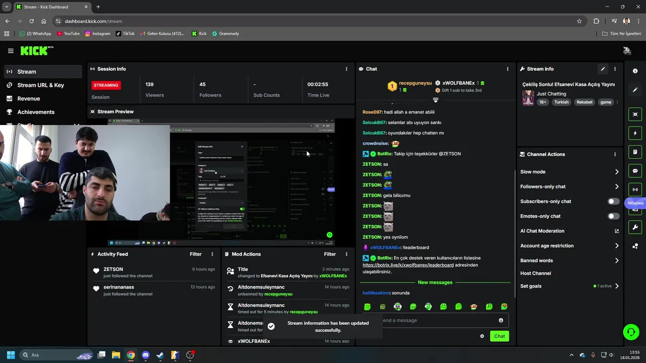The image size is (646, 363).
Task: Open browser tab search dropdown
Action: tap(7, 7)
